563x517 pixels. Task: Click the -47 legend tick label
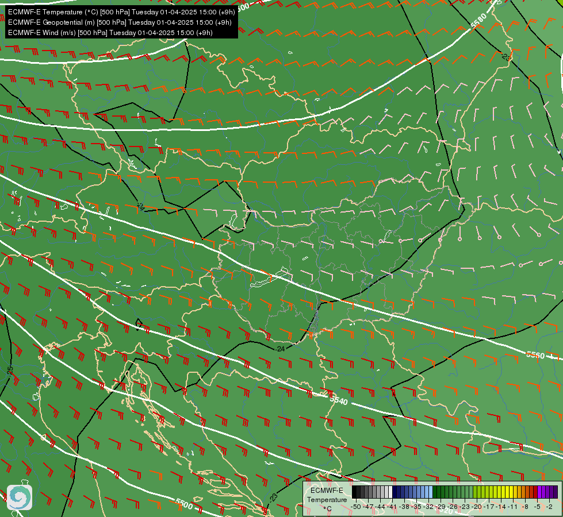tap(368, 507)
